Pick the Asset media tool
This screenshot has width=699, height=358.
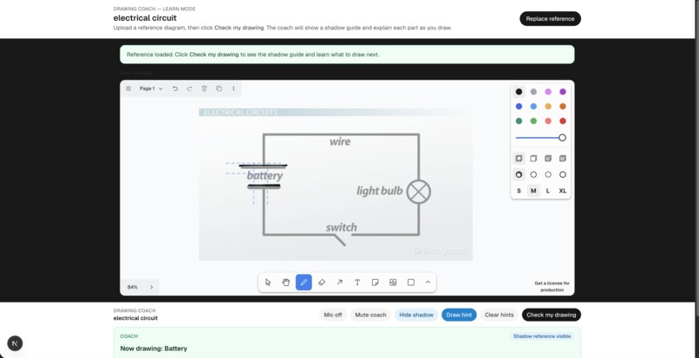(393, 283)
